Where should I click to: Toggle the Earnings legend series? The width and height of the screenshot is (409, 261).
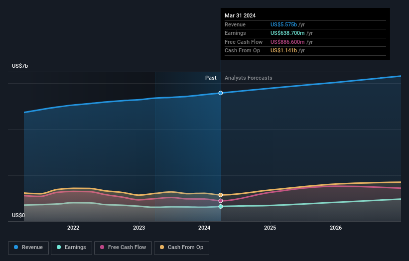71,248
